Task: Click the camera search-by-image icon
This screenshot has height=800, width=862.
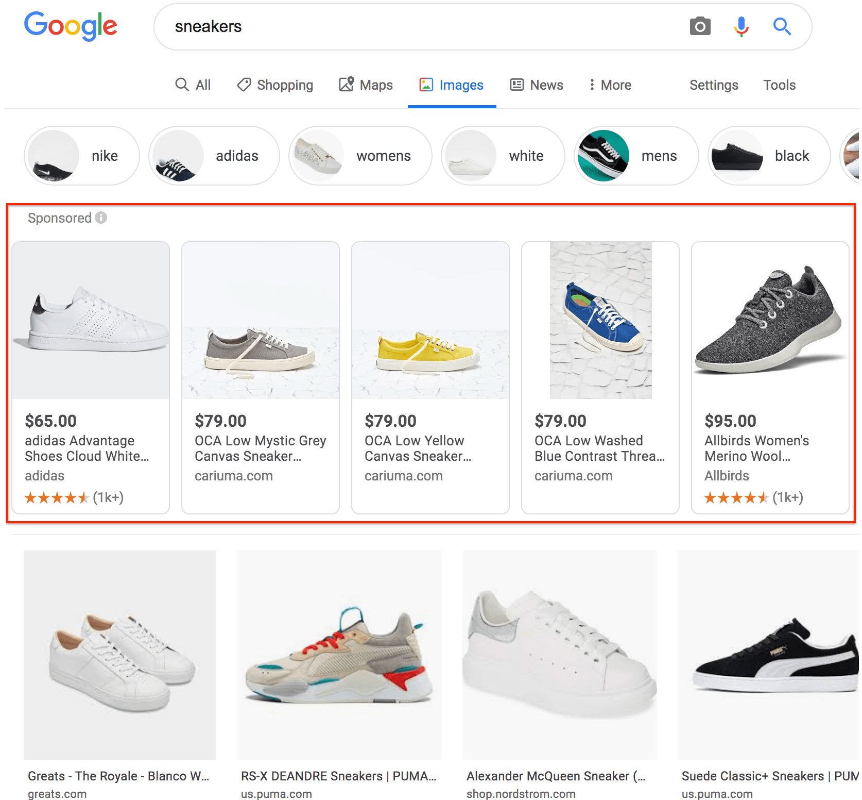Action: click(x=700, y=26)
